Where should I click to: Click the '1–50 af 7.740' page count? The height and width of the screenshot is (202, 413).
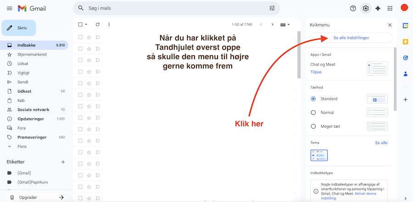click(242, 24)
